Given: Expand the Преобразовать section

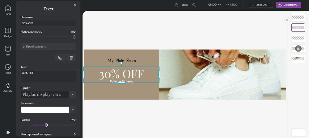Looking at the screenshot, I should [49, 47].
